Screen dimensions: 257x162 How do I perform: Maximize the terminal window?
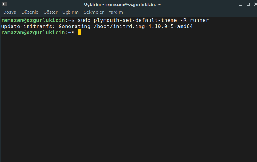248,4
